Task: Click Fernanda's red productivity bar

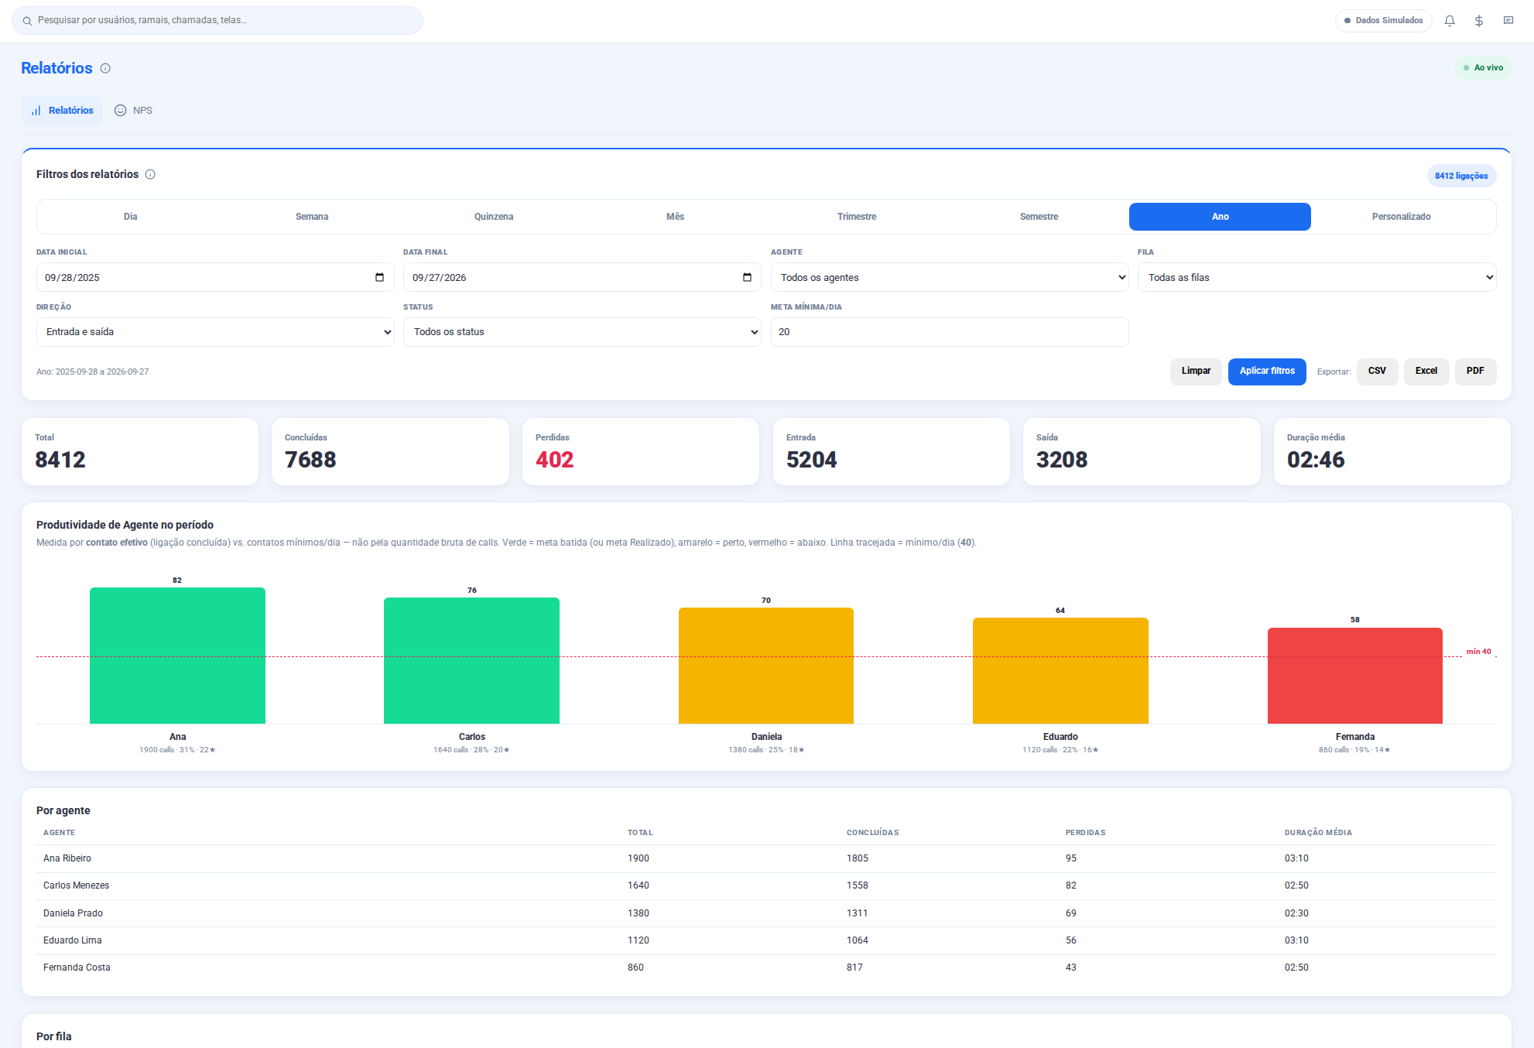Action: (x=1354, y=676)
